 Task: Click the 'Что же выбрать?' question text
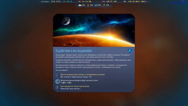62,70
